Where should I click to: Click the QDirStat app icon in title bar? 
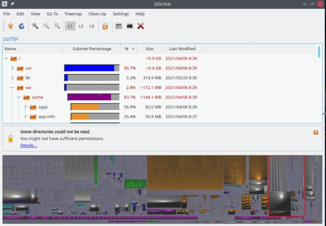pos(4,4)
